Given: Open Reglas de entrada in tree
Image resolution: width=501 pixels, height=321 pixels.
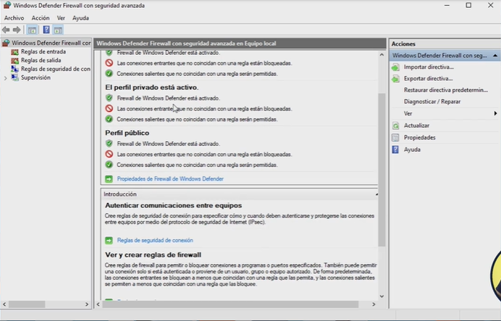Looking at the screenshot, I should tap(43, 51).
